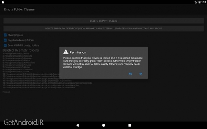Viewport: 207px width, 129px height.
Task: Click log entry '/storage/emulated/0/Movies'
Action: tap(16, 67)
